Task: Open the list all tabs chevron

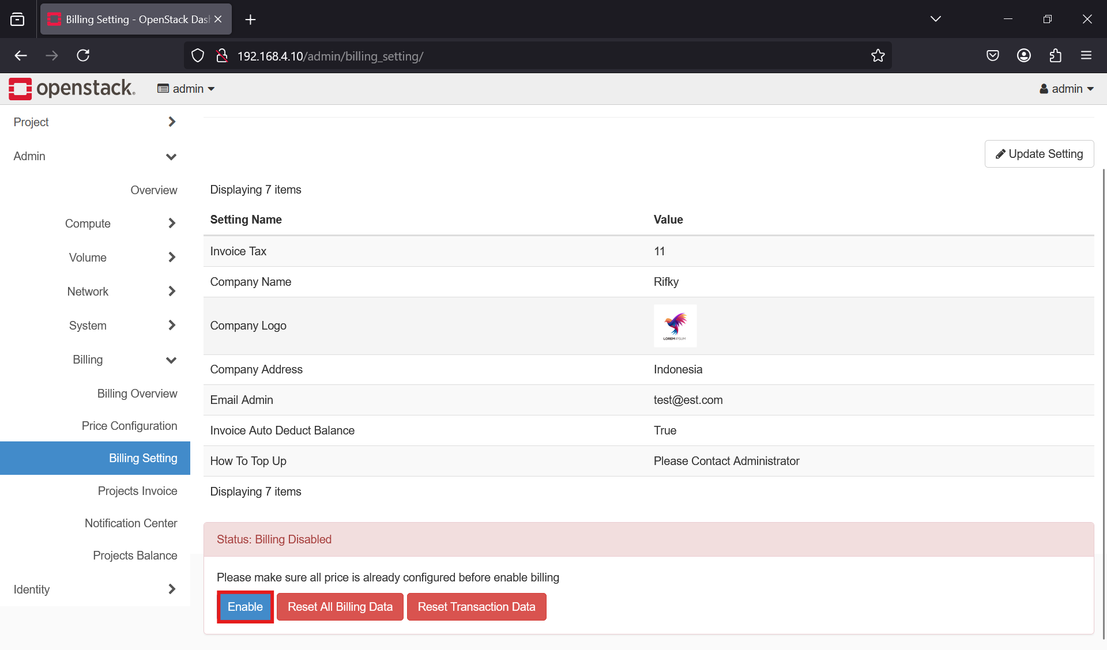Action: coord(935,19)
